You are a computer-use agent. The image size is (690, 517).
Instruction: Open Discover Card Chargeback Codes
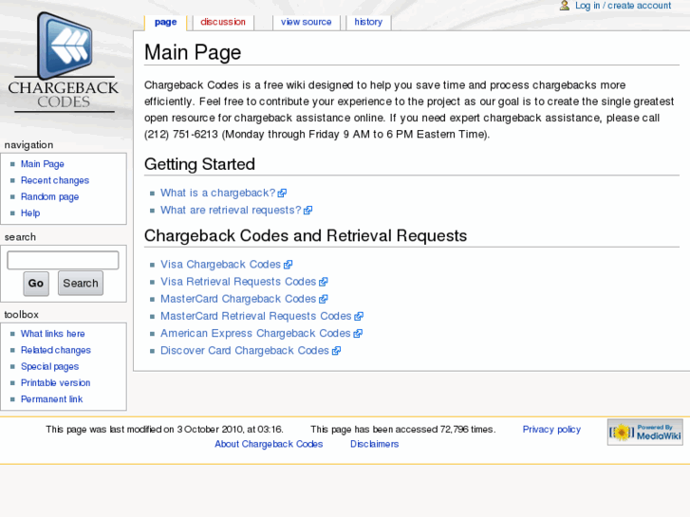(x=244, y=350)
